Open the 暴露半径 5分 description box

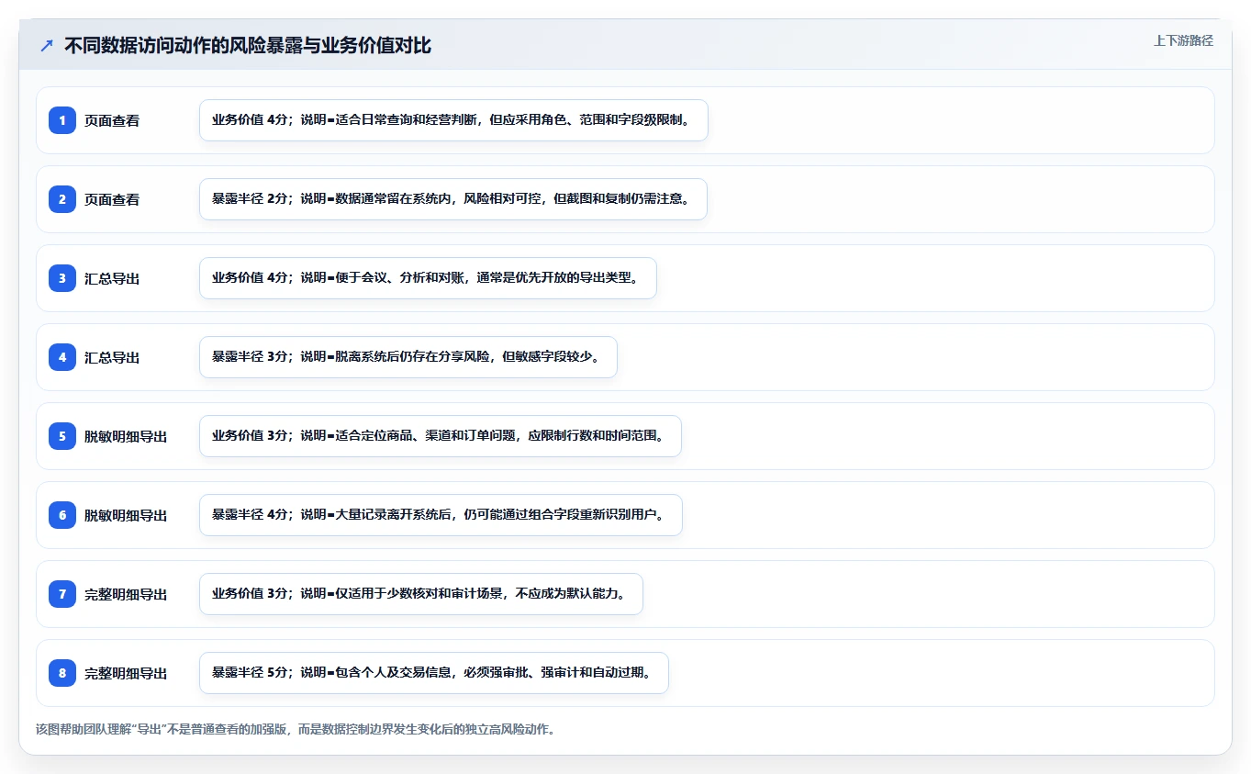click(434, 673)
